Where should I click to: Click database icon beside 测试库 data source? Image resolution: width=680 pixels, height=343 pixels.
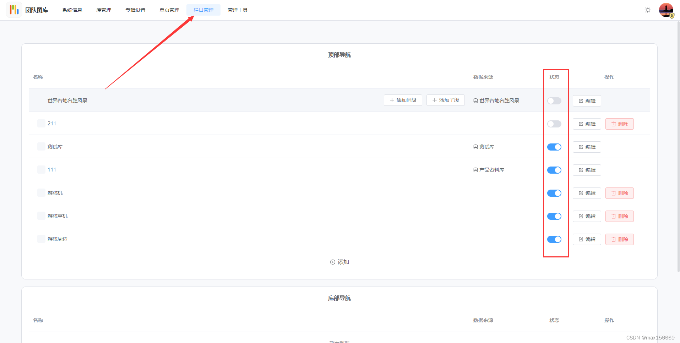[475, 147]
